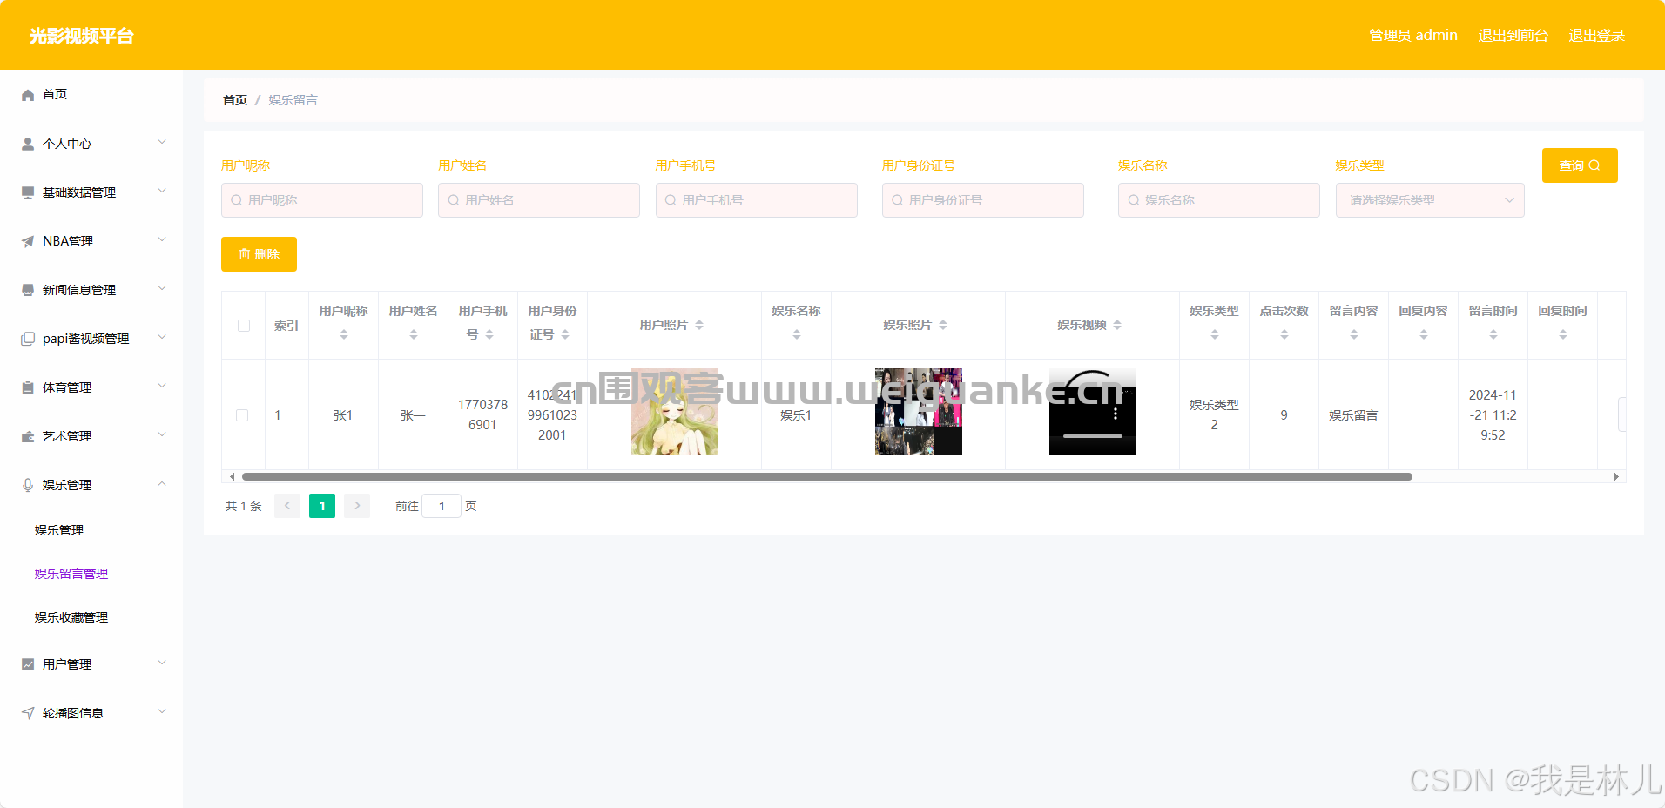Click the previous page arrow
Screen dimensions: 1665x808
pyautogui.click(x=287, y=506)
